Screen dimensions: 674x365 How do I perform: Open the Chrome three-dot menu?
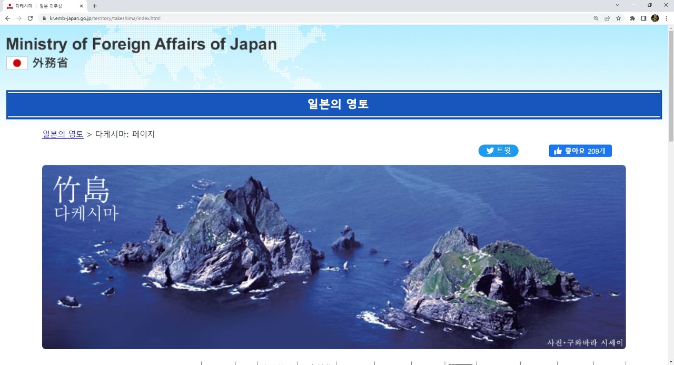pyautogui.click(x=666, y=18)
